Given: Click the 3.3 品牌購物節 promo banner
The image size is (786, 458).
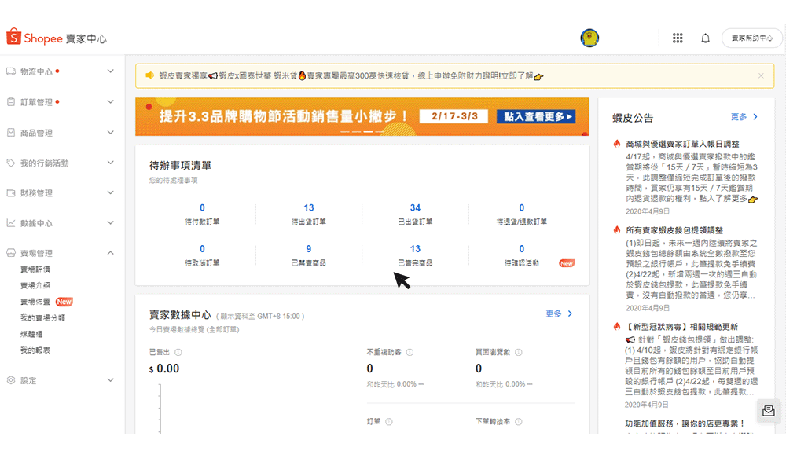Looking at the screenshot, I should pyautogui.click(x=362, y=116).
